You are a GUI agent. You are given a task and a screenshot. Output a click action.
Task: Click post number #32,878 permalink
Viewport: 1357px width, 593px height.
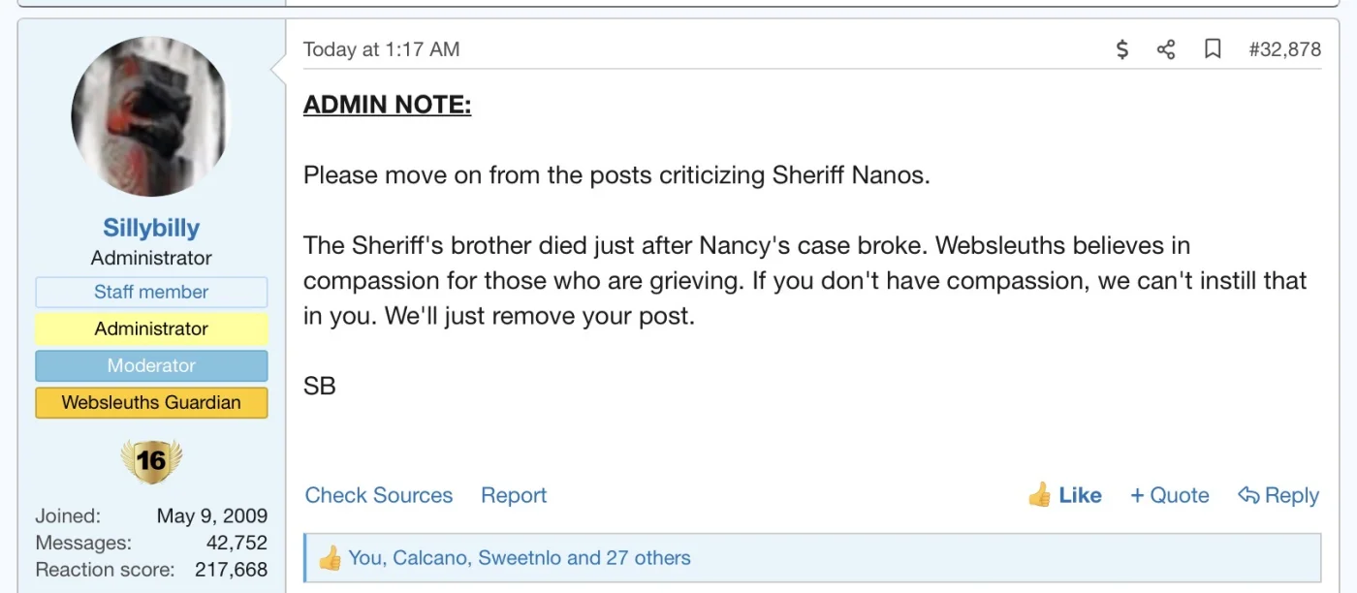1284,49
